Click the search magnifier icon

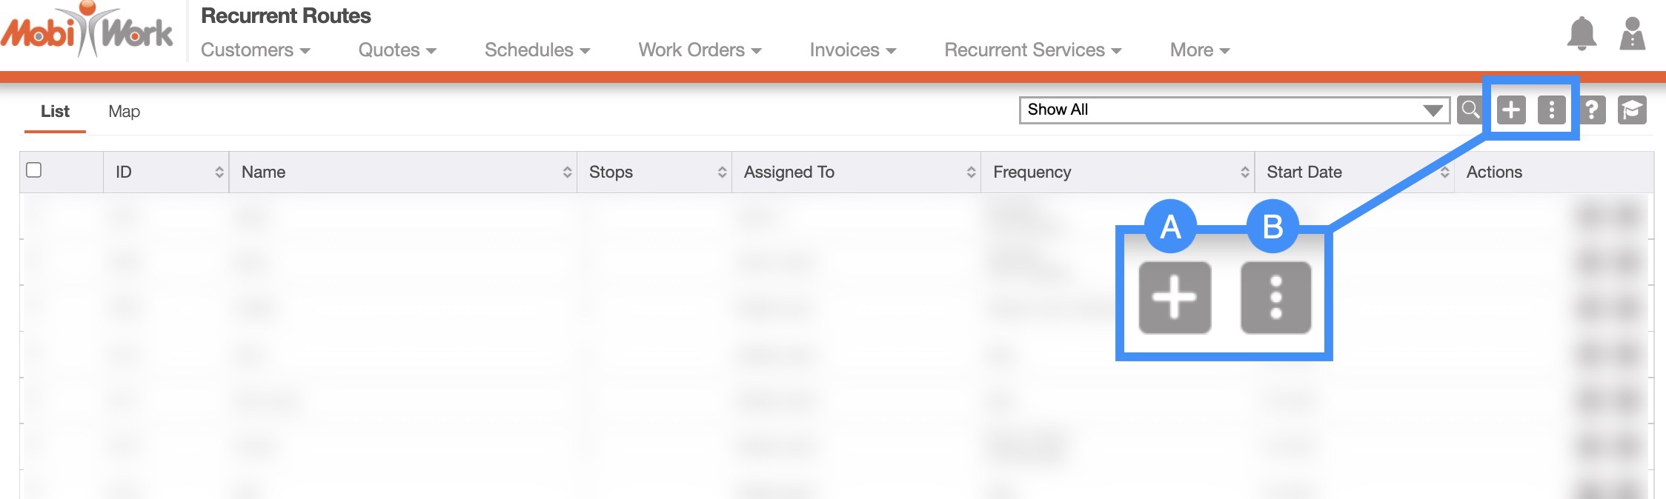pos(1470,110)
